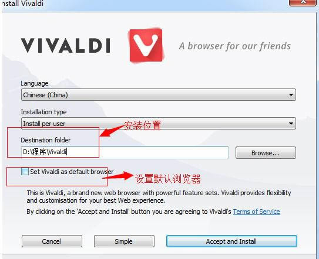
Task: Click Accept and Install button
Action: (x=231, y=241)
